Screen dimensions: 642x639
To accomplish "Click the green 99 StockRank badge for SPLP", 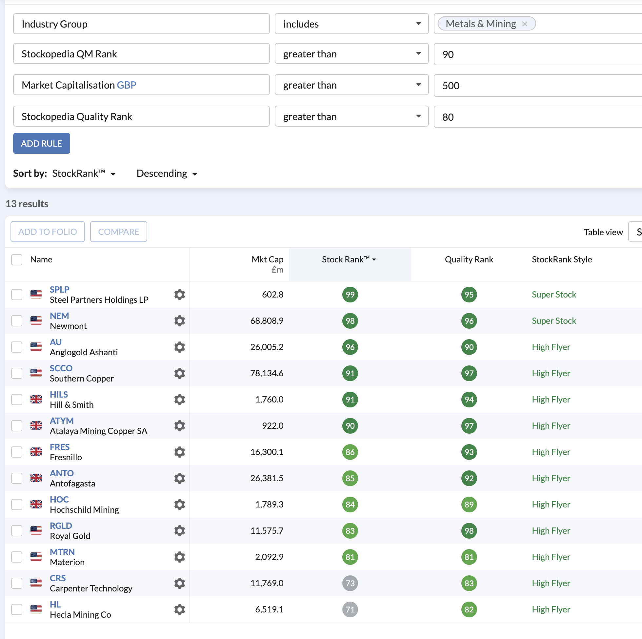I will [350, 295].
